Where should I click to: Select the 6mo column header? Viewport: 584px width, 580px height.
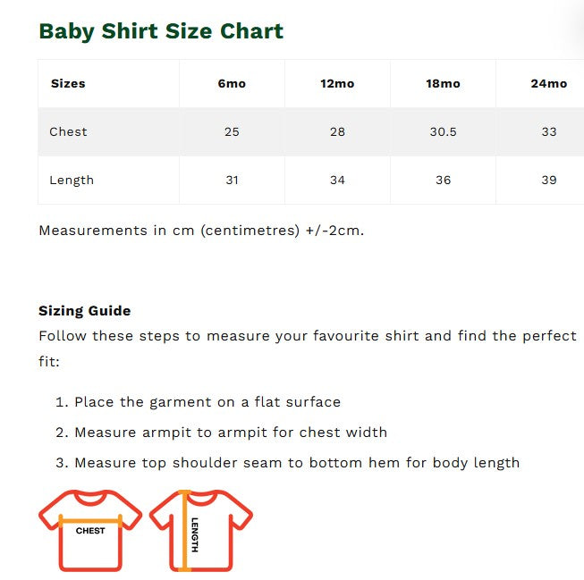coord(232,84)
